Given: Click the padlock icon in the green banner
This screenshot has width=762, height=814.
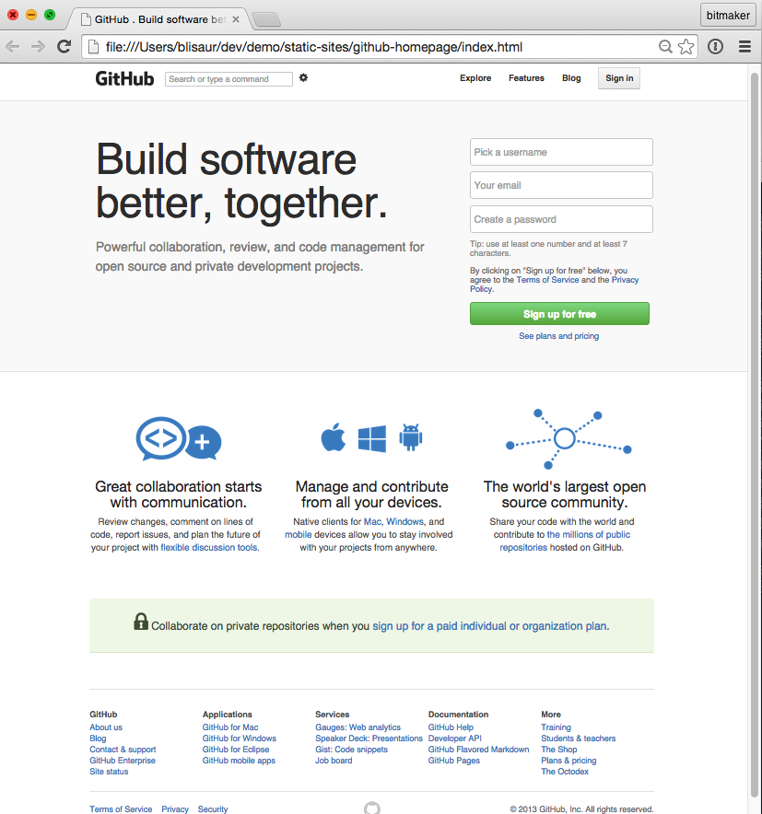Looking at the screenshot, I should 141,622.
